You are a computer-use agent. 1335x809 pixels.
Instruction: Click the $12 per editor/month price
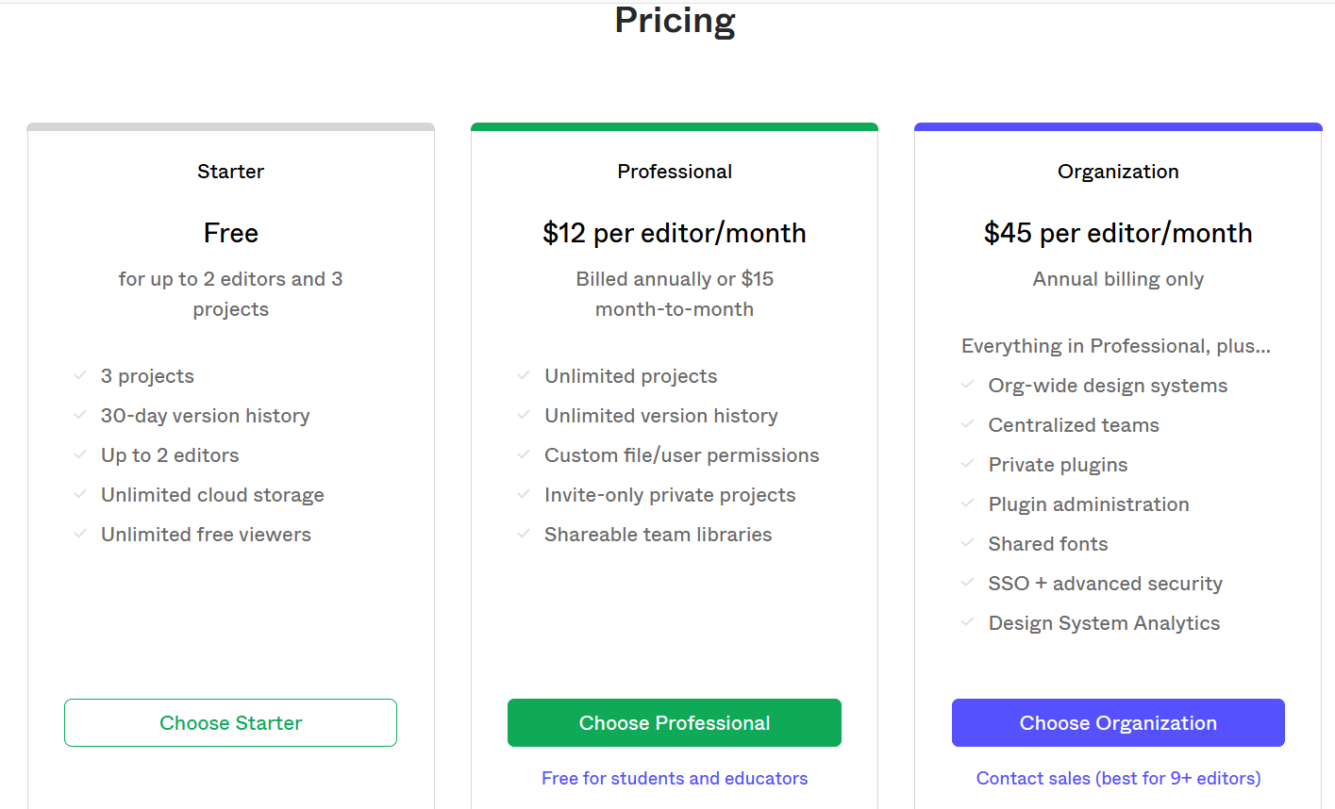(x=675, y=233)
